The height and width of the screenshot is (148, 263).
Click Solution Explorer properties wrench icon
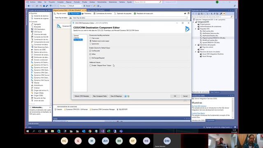(221, 14)
